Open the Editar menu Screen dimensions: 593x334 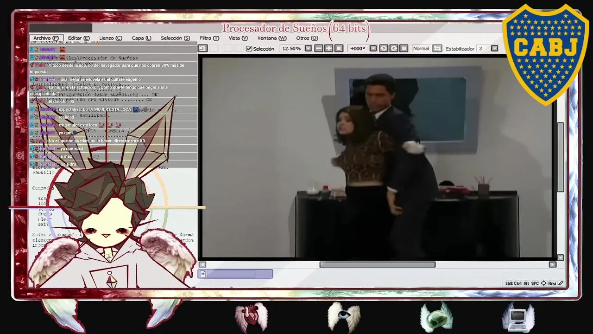click(79, 38)
